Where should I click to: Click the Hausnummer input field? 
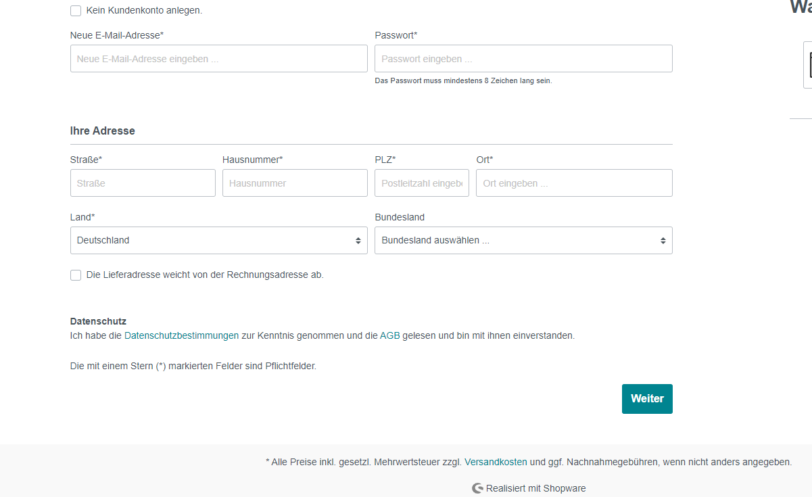[x=295, y=183]
